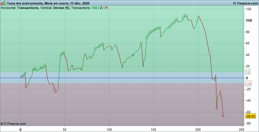Click the '200' horizontal axis label
Image resolution: width=259 pixels, height=132 pixels.
198,129
